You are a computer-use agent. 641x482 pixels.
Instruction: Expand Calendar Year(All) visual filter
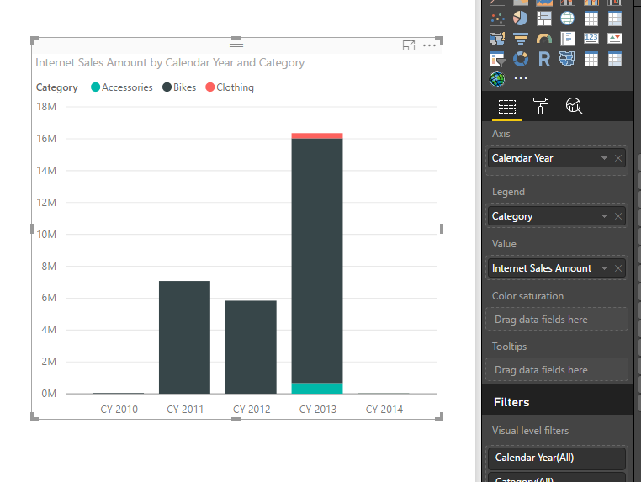point(557,458)
